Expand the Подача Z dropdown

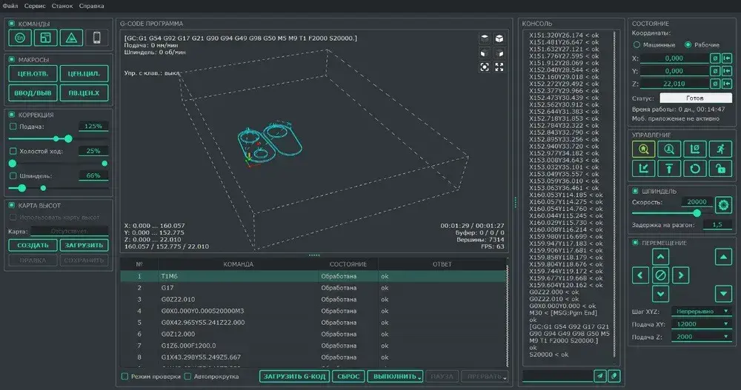[701, 337]
